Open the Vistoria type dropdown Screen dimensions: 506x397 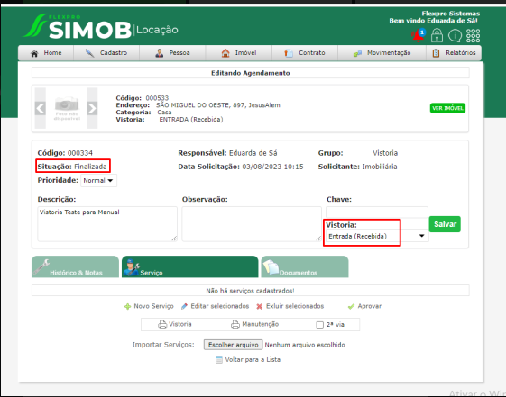click(x=377, y=236)
